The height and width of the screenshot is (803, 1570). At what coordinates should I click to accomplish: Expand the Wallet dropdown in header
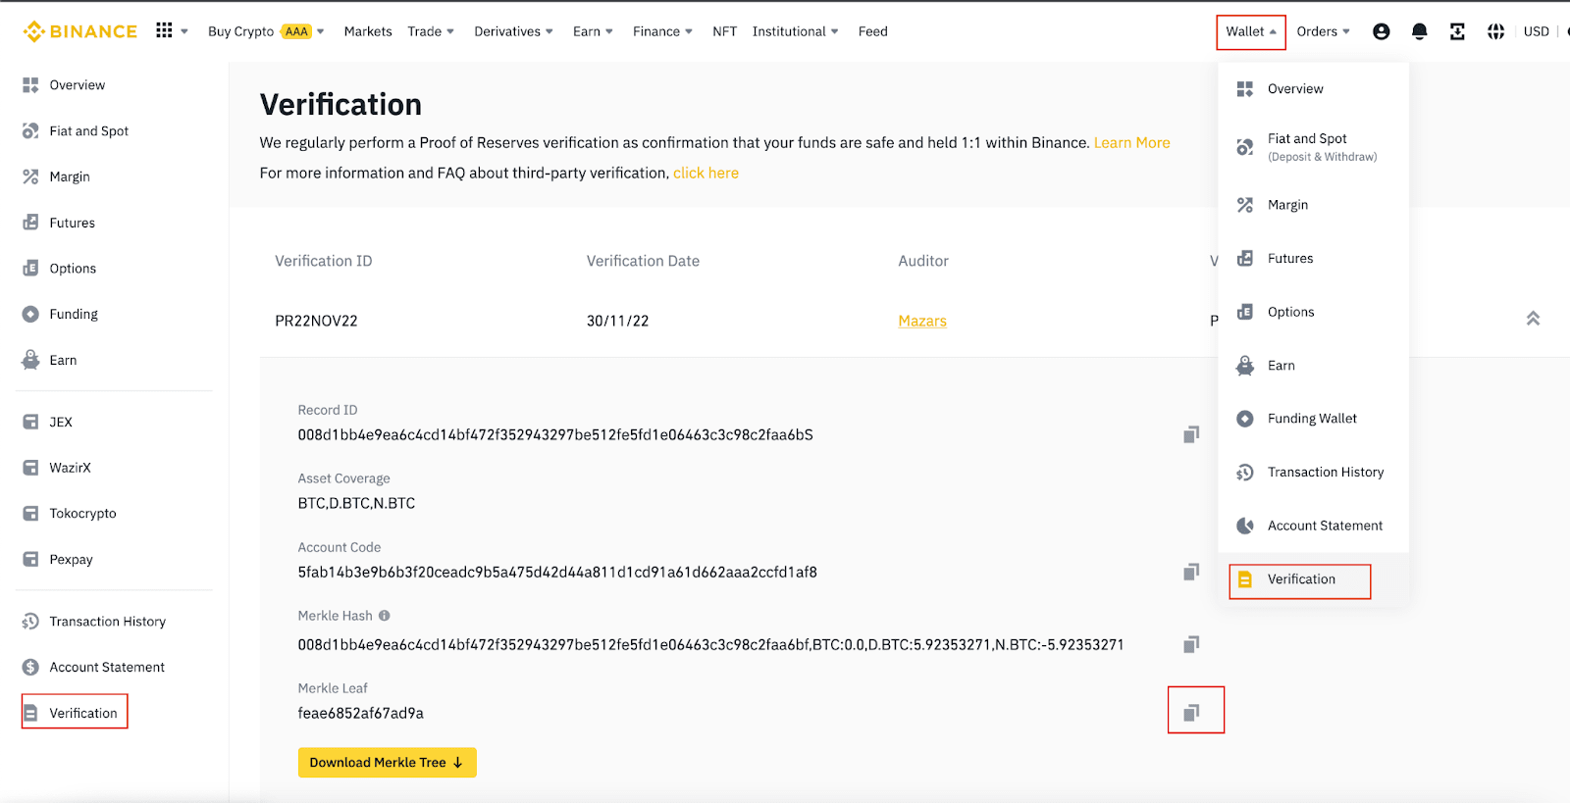click(x=1250, y=31)
